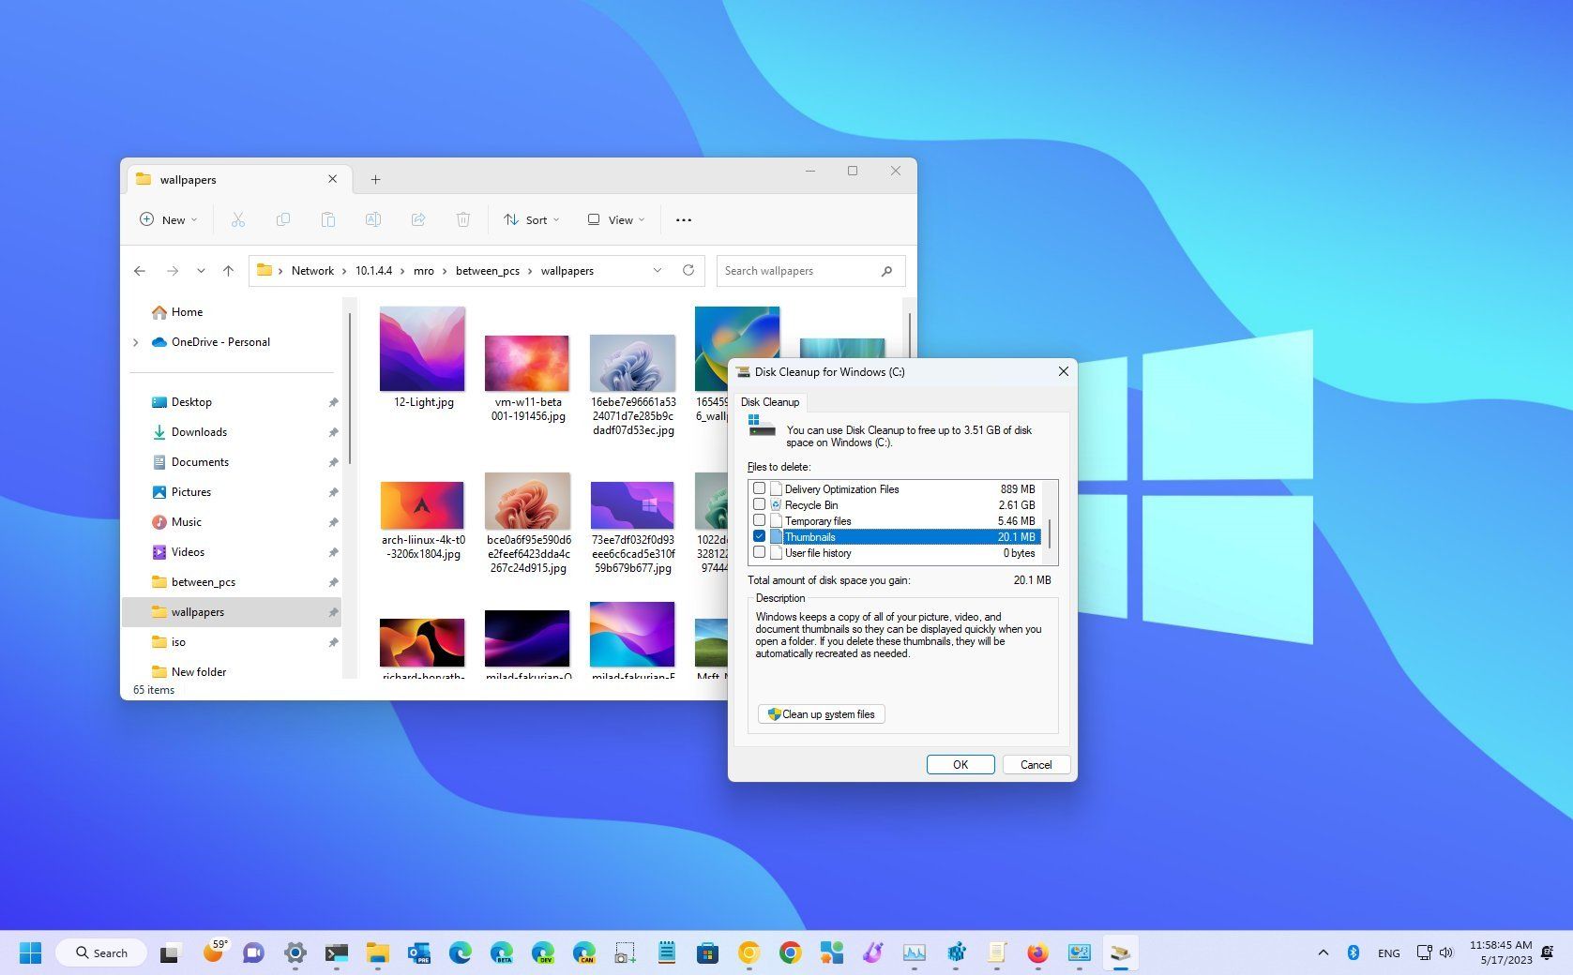Select the Copy icon in the toolbar
The height and width of the screenshot is (975, 1573).
point(283,219)
